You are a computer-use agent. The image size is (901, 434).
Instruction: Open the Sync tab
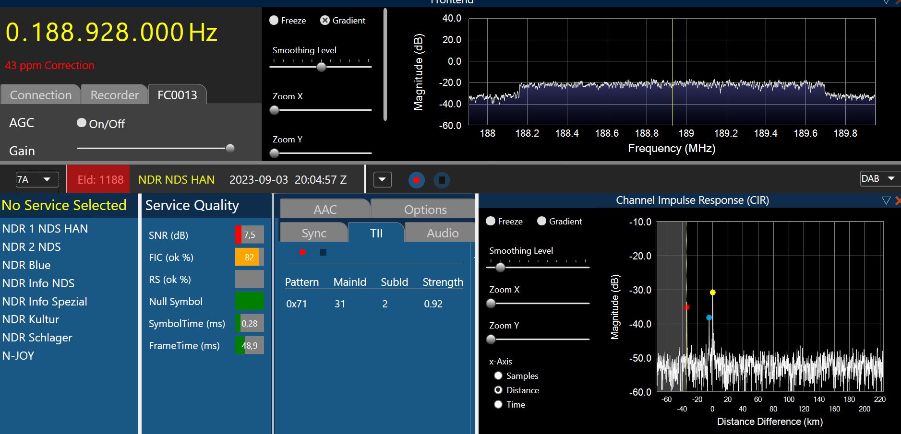click(x=313, y=233)
